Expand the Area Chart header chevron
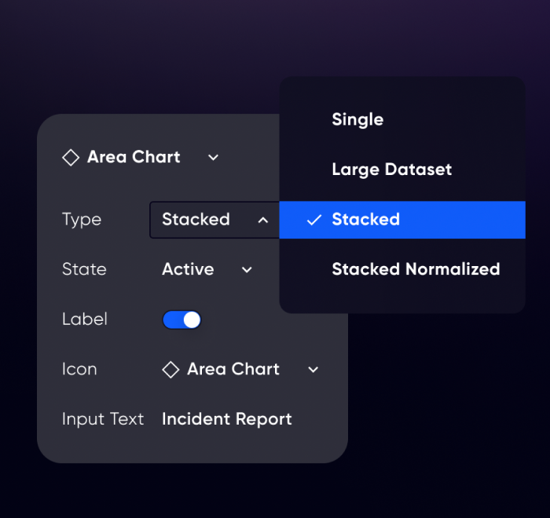The image size is (550, 518). click(x=213, y=158)
